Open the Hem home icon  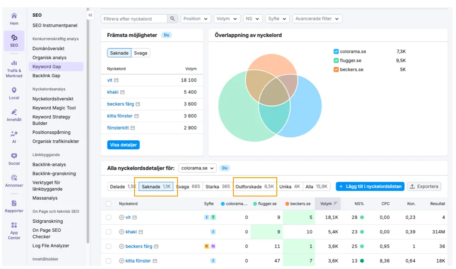(14, 16)
